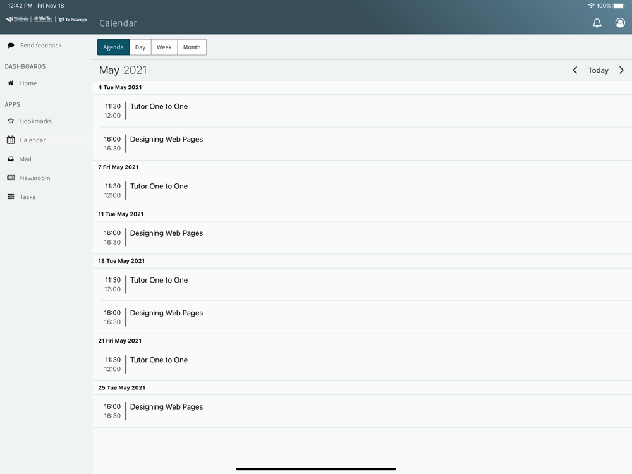This screenshot has height=474, width=632.
Task: Jump to Today
Action: click(x=598, y=70)
